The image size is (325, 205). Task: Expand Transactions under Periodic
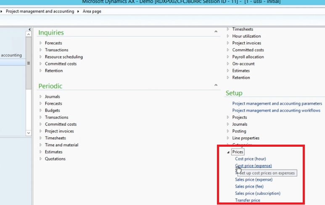pos(41,117)
